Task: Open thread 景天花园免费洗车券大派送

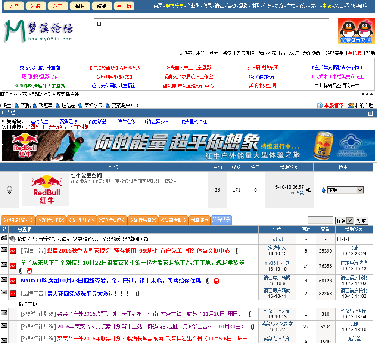Action: [x=88, y=293]
